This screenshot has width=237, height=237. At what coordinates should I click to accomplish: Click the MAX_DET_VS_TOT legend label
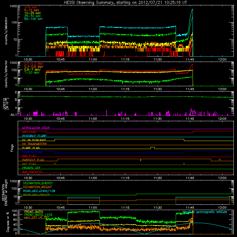(37, 218)
